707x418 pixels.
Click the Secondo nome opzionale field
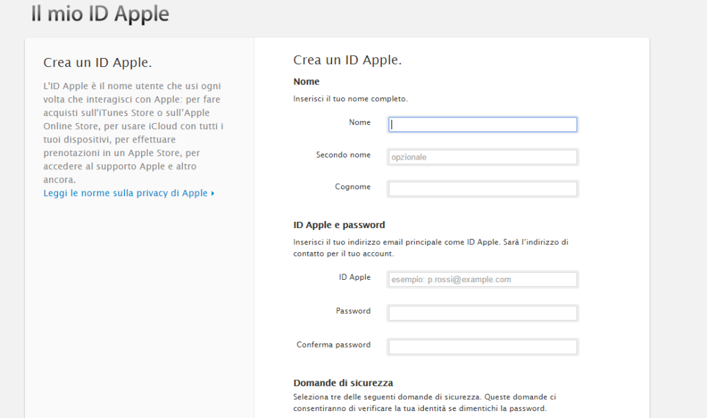[482, 157]
